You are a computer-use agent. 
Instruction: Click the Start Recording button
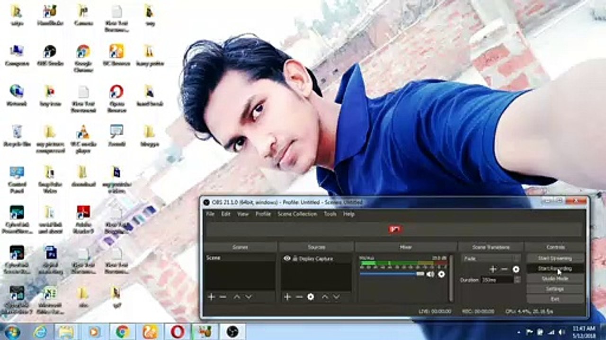tap(555, 269)
